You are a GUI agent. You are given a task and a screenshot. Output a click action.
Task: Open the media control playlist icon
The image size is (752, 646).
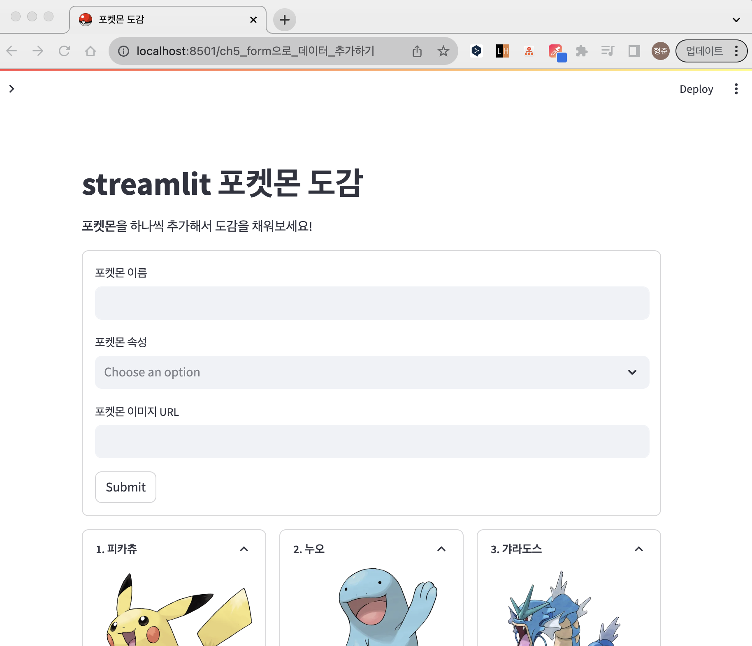click(608, 51)
